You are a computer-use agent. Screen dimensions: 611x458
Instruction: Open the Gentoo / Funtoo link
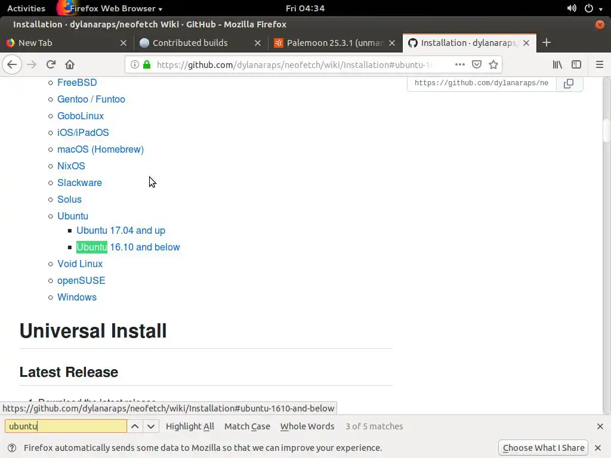pyautogui.click(x=91, y=100)
